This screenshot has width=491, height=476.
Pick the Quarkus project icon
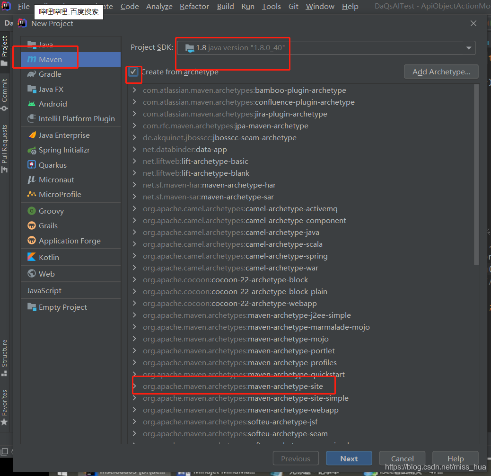32,165
